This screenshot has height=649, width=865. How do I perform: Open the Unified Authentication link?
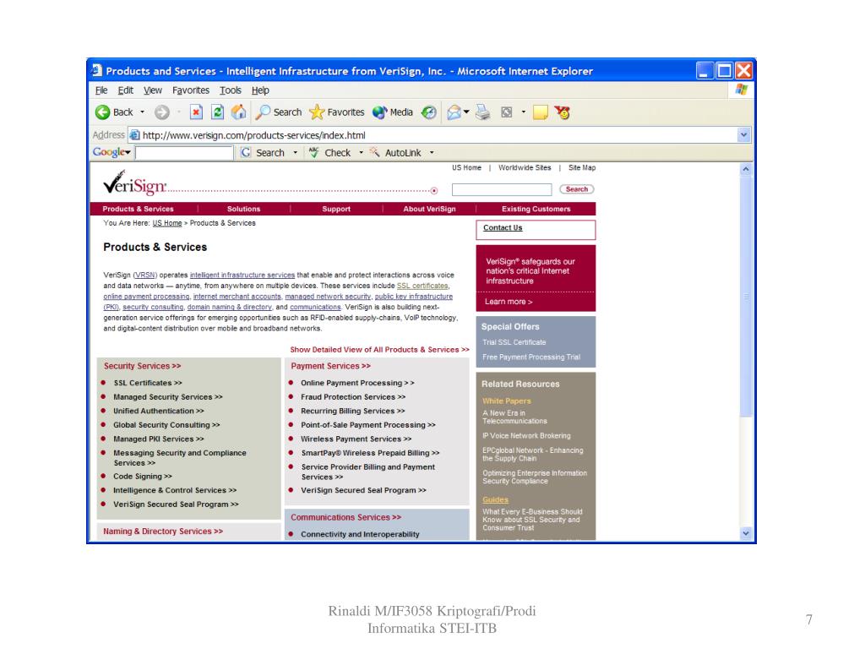[x=159, y=412]
